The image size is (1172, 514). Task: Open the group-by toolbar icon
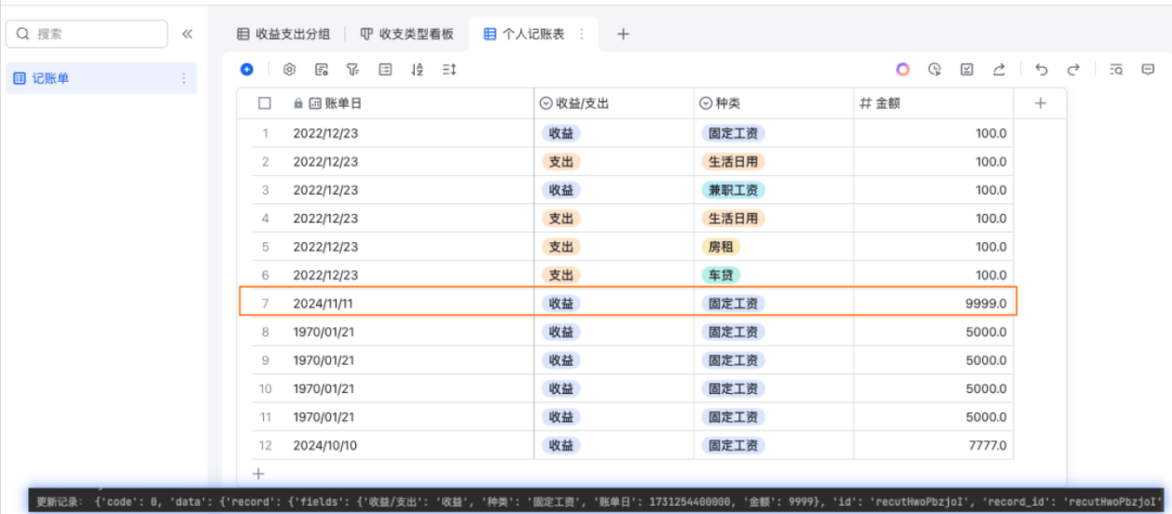click(x=385, y=69)
